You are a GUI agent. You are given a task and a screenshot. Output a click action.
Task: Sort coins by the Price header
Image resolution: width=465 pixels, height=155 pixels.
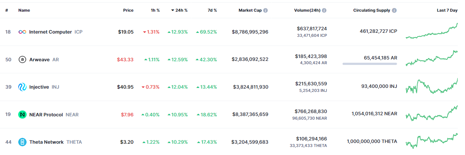(x=128, y=10)
